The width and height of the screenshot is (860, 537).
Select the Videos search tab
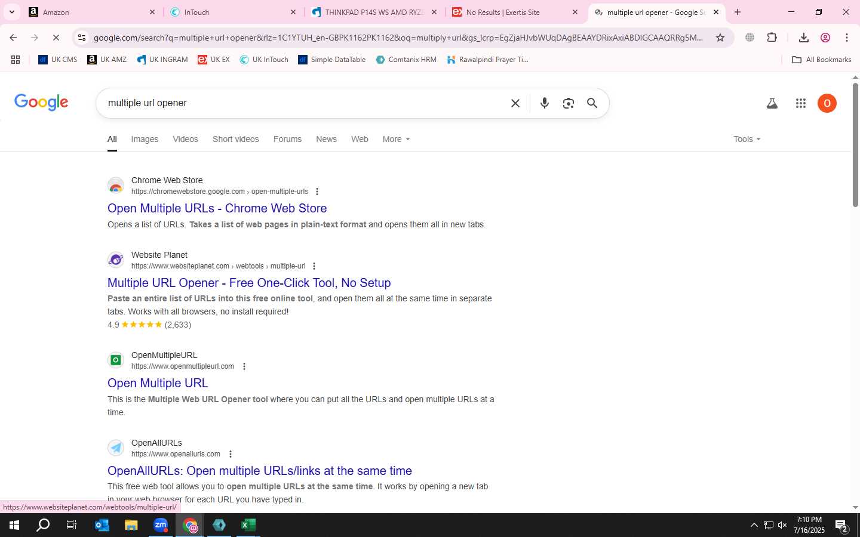[185, 139]
